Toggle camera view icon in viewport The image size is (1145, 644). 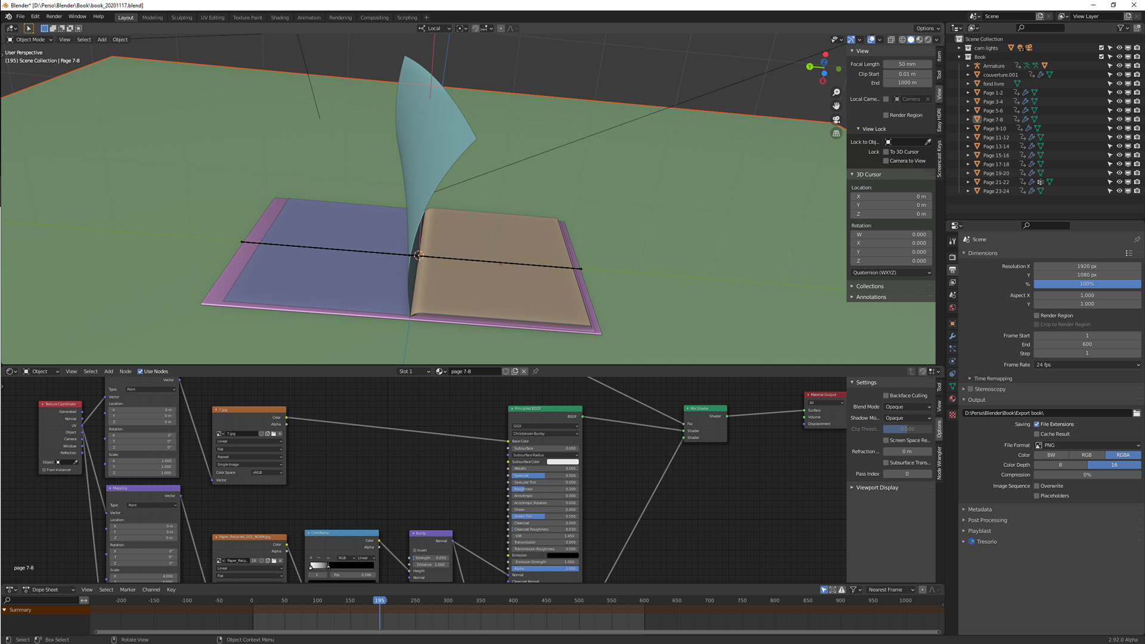[836, 119]
